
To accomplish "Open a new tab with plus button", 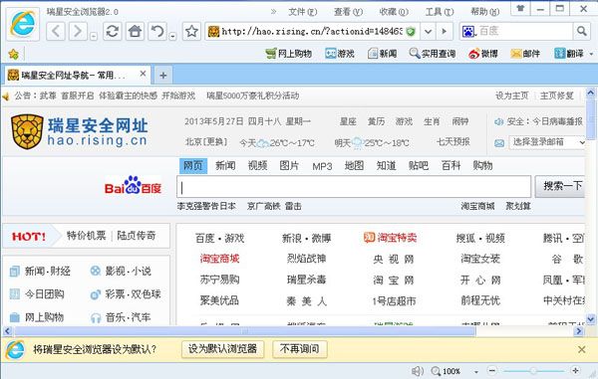I will (x=162, y=76).
